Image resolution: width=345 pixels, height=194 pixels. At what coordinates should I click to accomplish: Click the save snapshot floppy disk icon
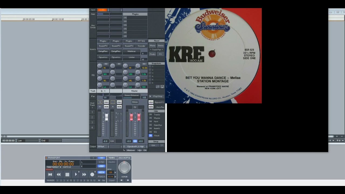(162, 86)
